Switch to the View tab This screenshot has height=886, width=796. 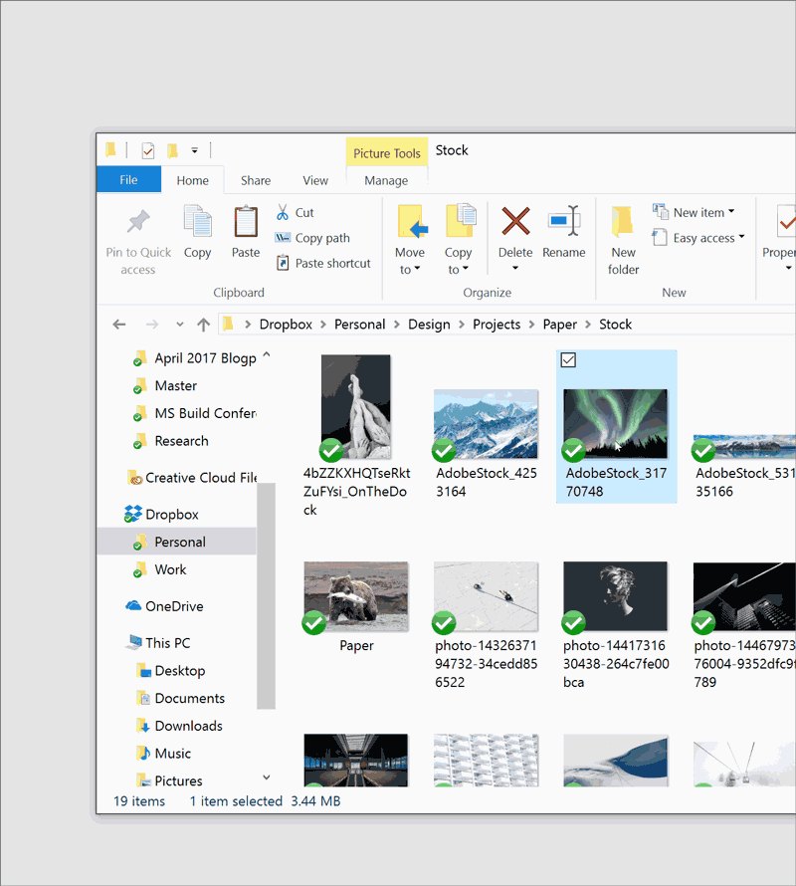pyautogui.click(x=315, y=180)
